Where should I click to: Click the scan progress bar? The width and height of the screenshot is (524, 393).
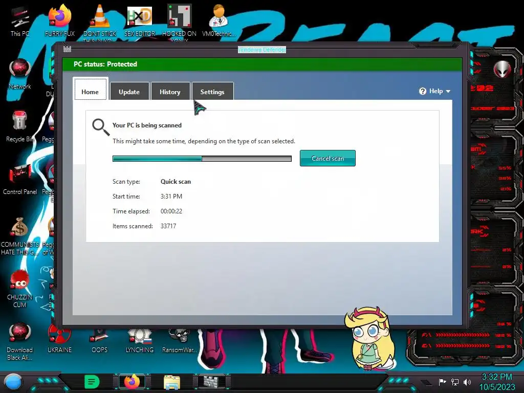pos(202,159)
